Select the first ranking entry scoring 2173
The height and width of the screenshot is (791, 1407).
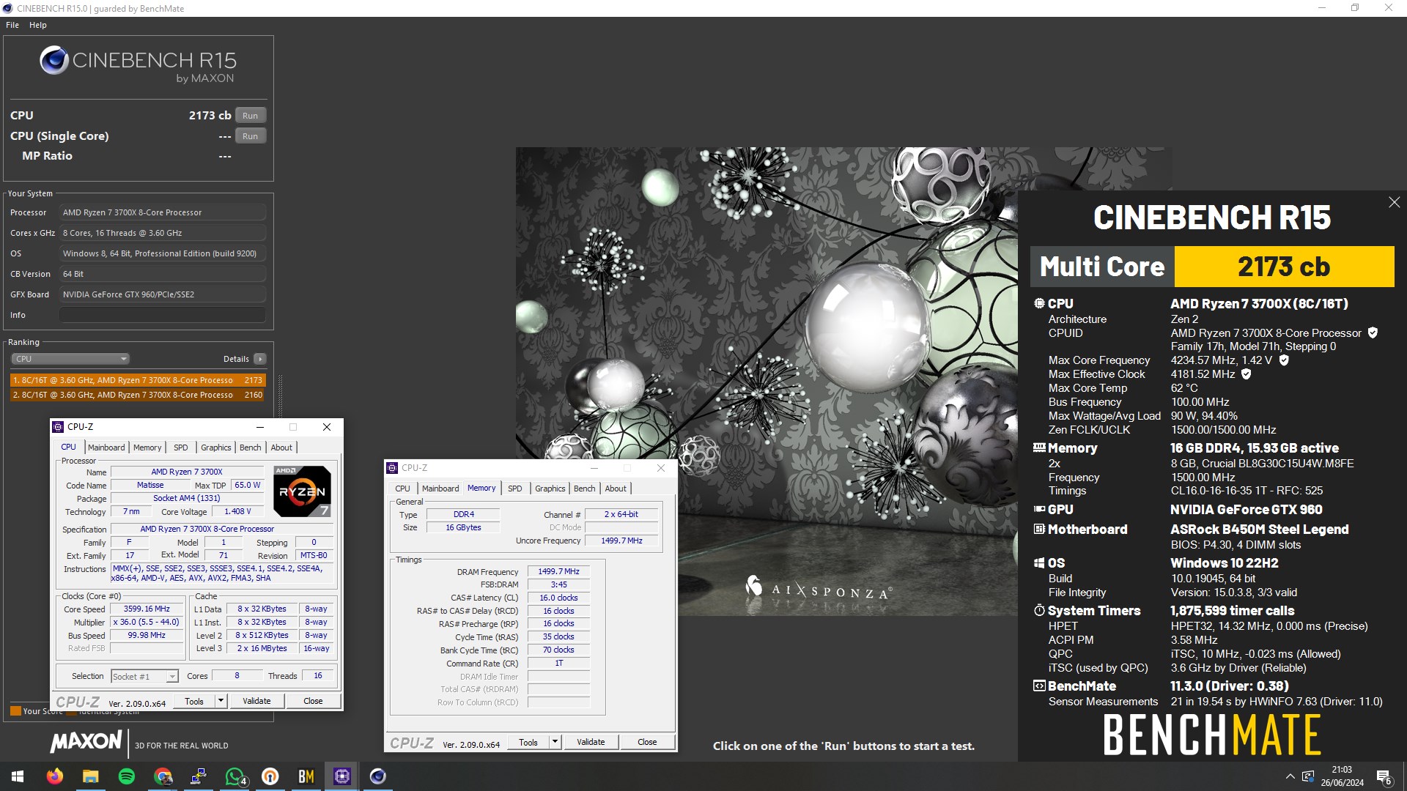[x=138, y=380]
